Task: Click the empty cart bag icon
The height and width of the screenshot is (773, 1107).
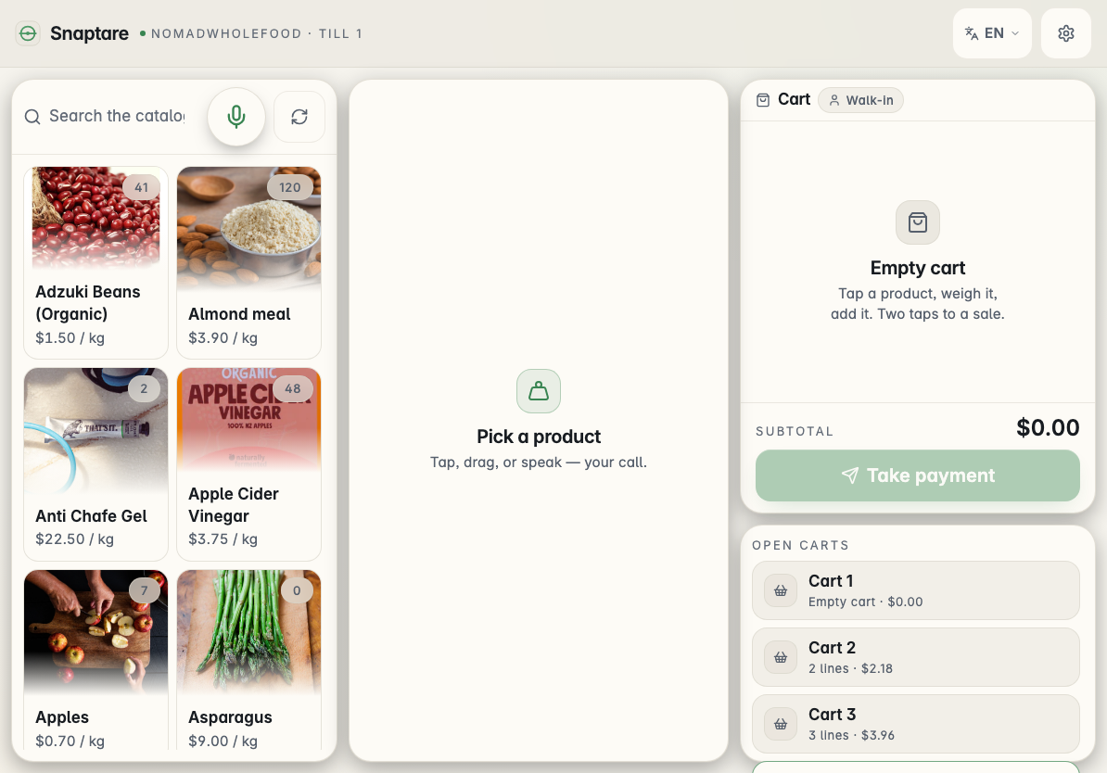Action: click(918, 222)
